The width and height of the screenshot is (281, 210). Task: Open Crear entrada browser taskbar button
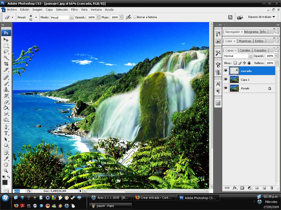click(154, 198)
